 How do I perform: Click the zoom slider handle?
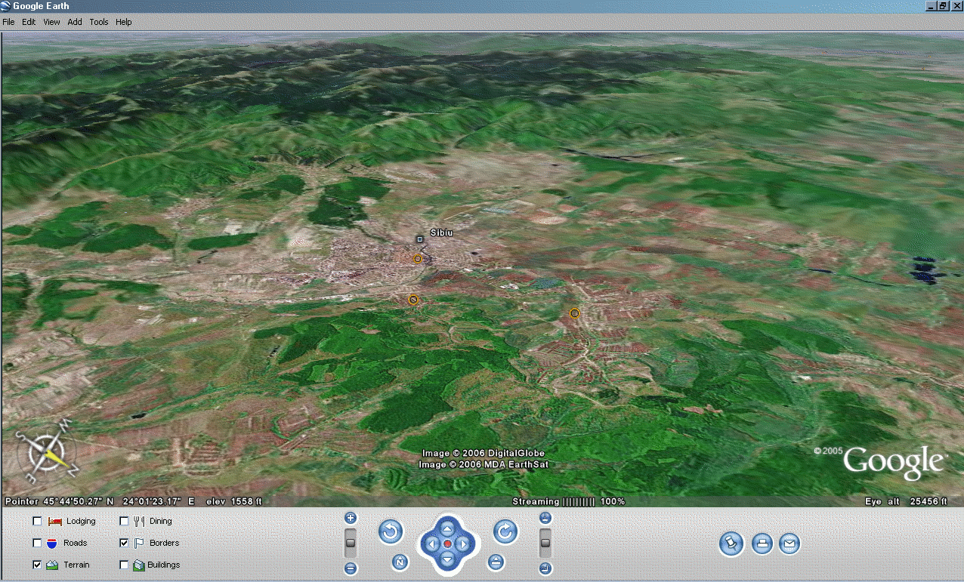click(351, 543)
